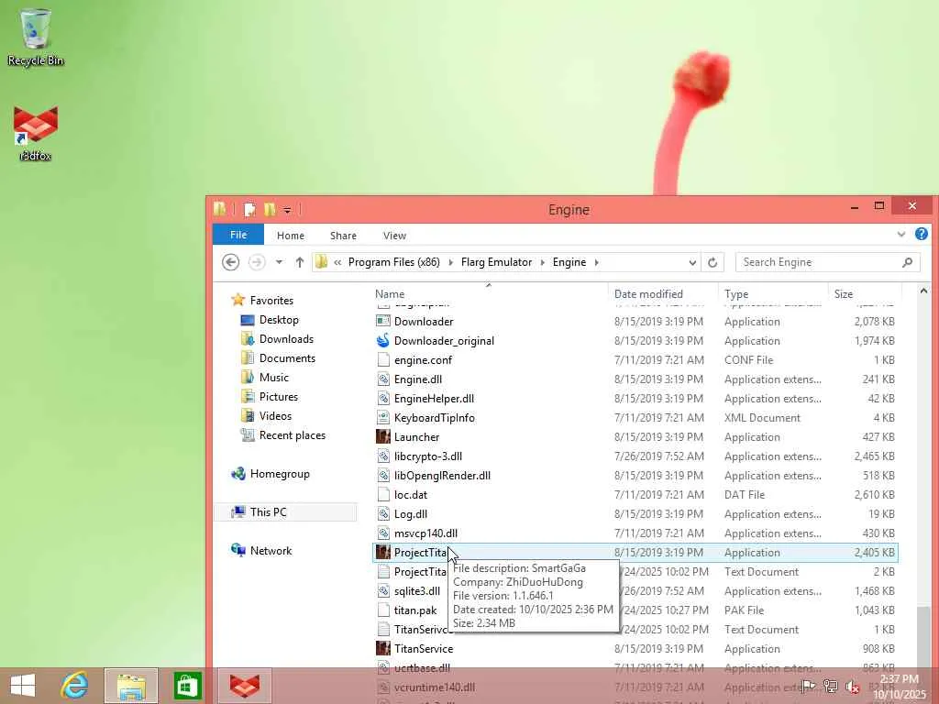Select the loc.dat file name

[411, 495]
